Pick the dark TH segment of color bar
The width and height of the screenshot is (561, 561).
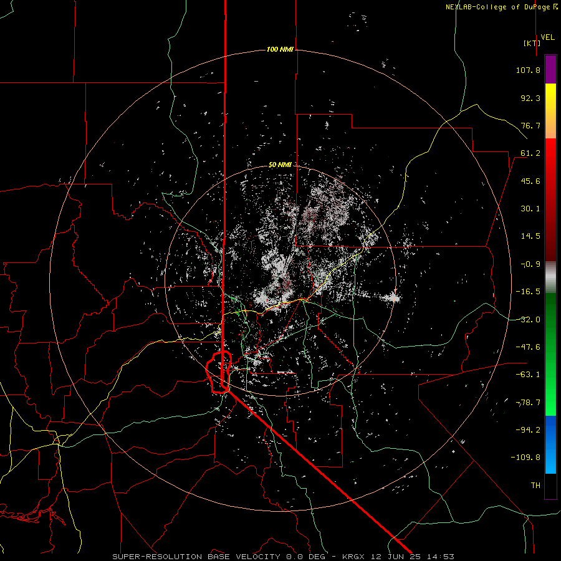(550, 486)
